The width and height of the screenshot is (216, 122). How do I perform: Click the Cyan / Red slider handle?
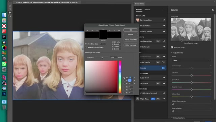click(191, 82)
